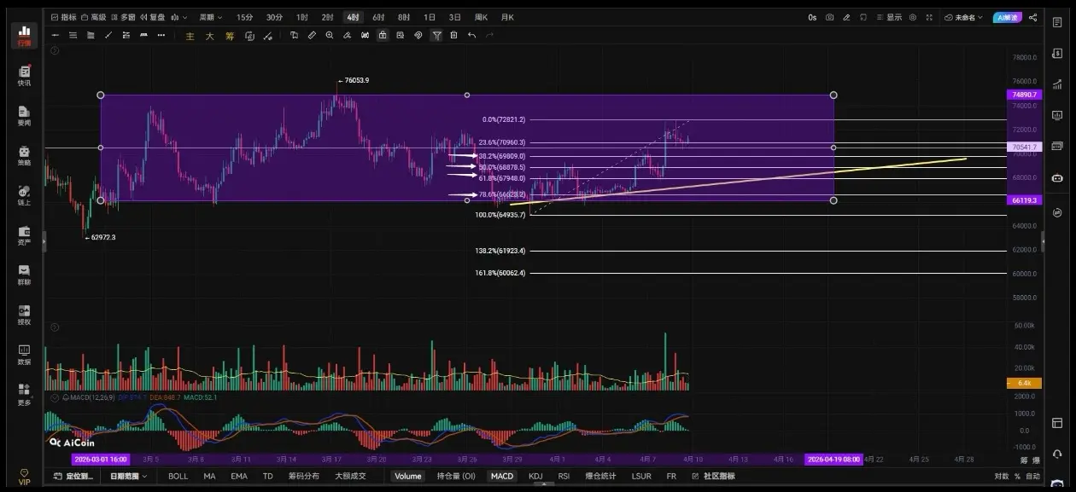Image resolution: width=1076 pixels, height=492 pixels.
Task: Open the 群聊 group chat sidebar icon
Action: 24,275
